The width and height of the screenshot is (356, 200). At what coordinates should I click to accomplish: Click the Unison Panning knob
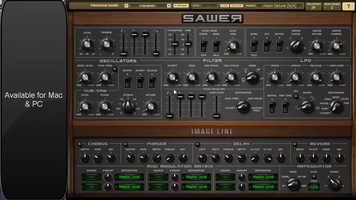tap(336, 46)
